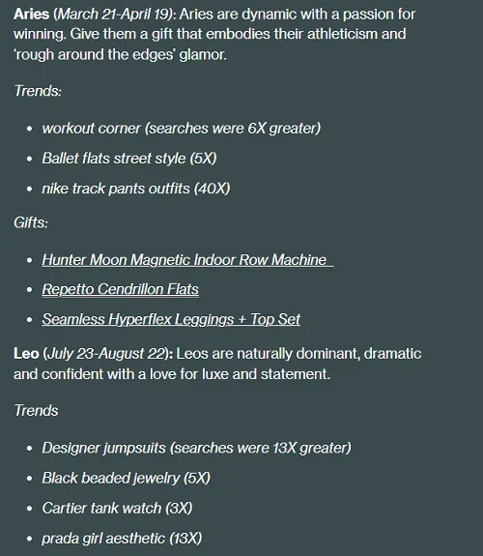Click the bold Aries heading
This screenshot has width=483, height=556.
[x=31, y=15]
